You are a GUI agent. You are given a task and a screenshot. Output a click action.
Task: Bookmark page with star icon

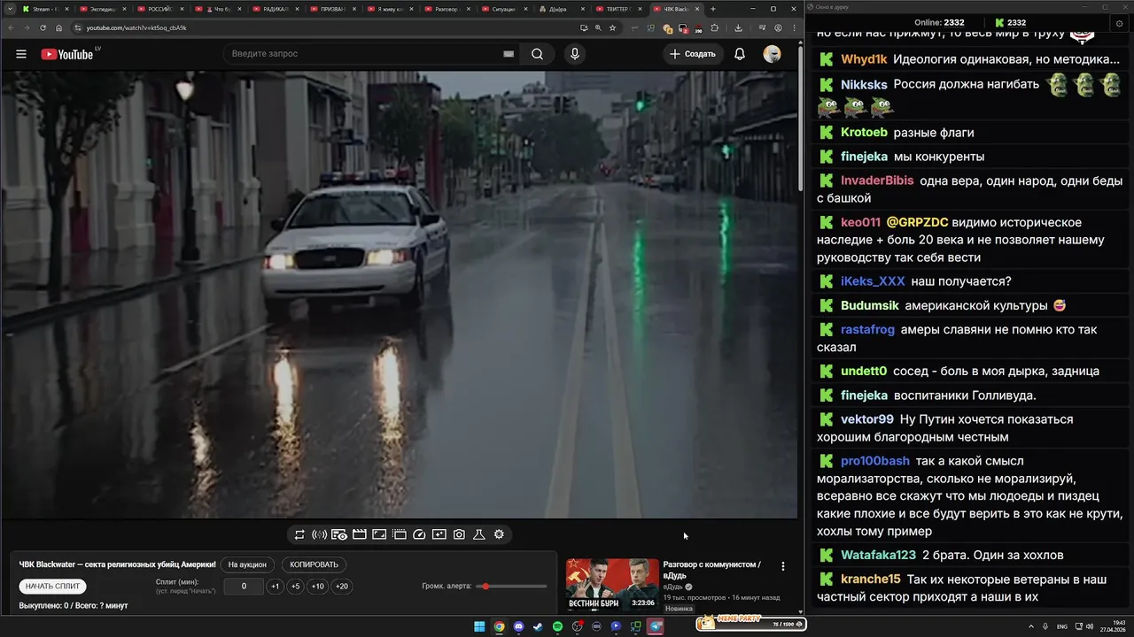612,28
